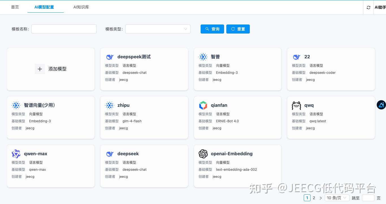The height and width of the screenshot is (204, 386).
Task: Open the qianfan model card title
Action: coord(219,105)
